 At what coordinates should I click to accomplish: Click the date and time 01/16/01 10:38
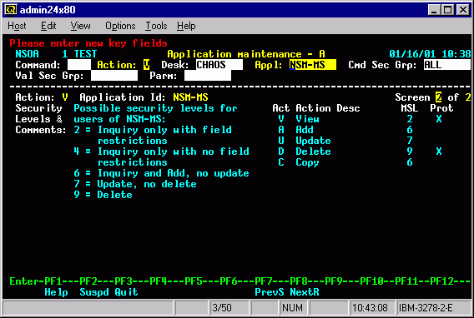click(x=430, y=54)
